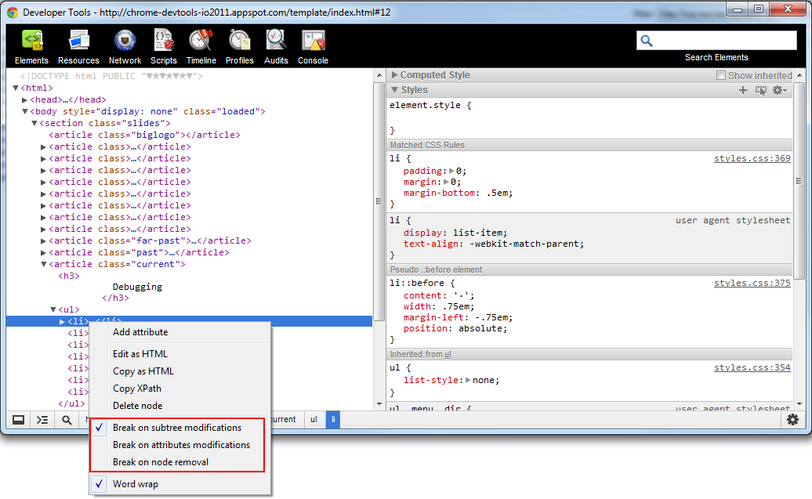812x499 pixels.
Task: Edit the width: .75em property
Action: pyautogui.click(x=439, y=306)
